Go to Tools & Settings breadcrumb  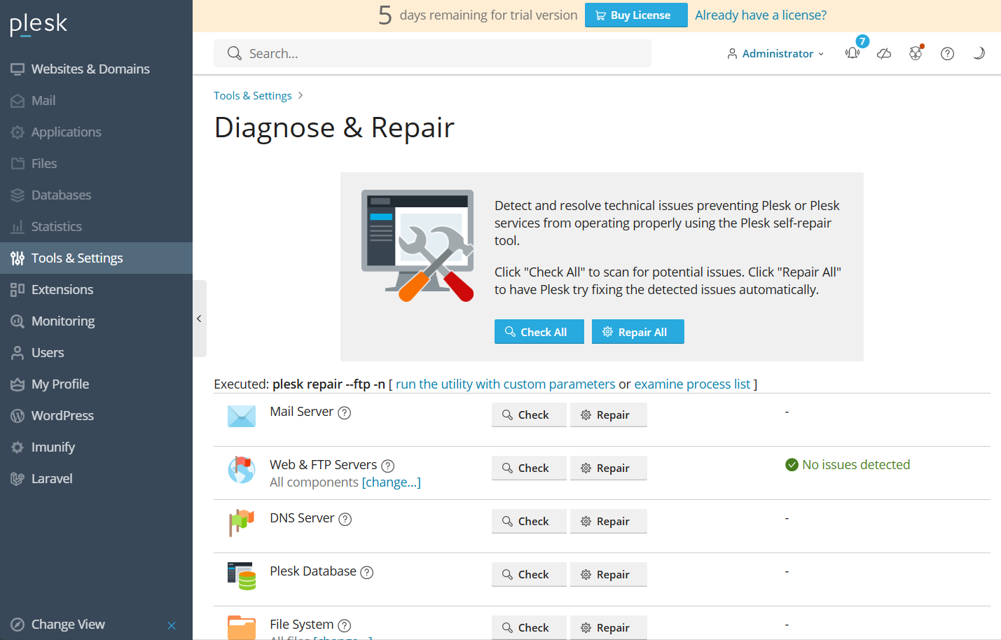pos(253,95)
